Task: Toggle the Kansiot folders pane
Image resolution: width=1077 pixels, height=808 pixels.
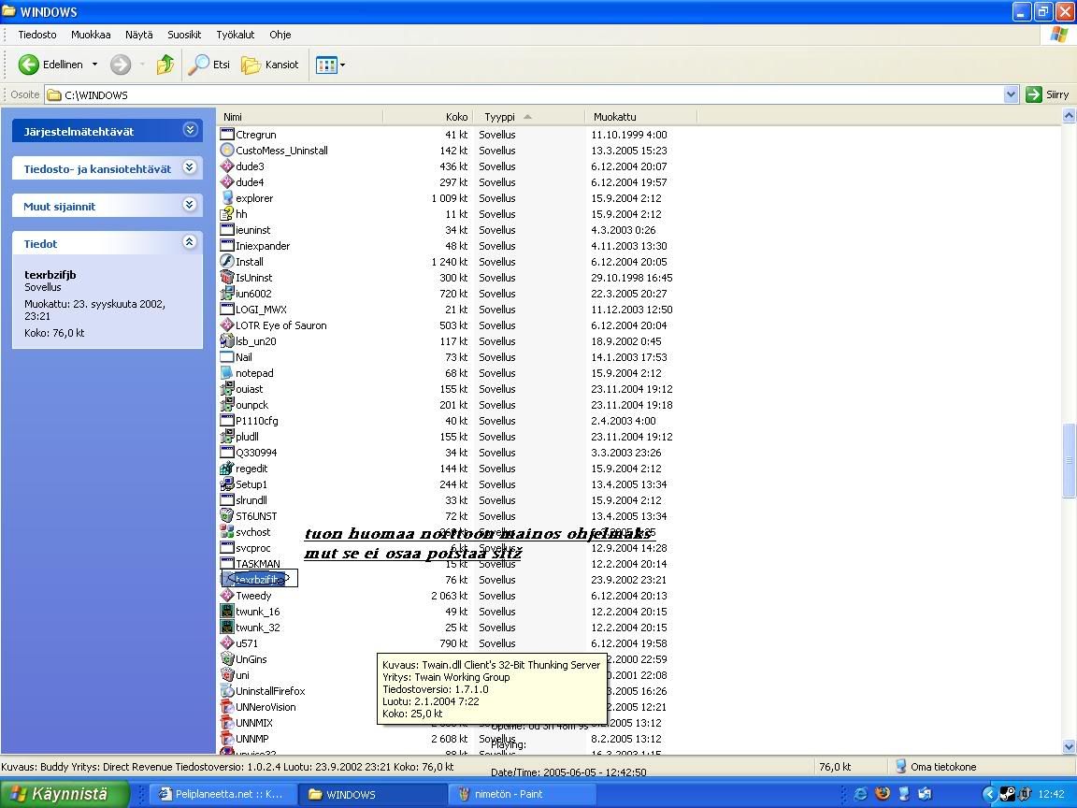Action: tap(270, 65)
